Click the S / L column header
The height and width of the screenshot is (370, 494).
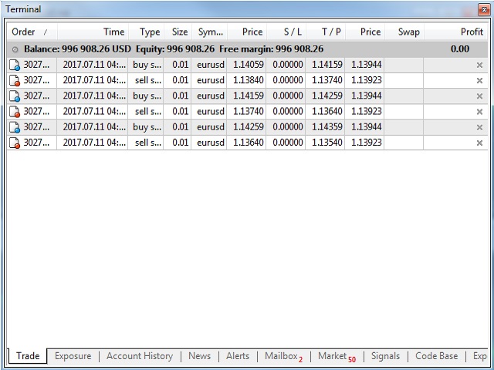click(x=293, y=32)
